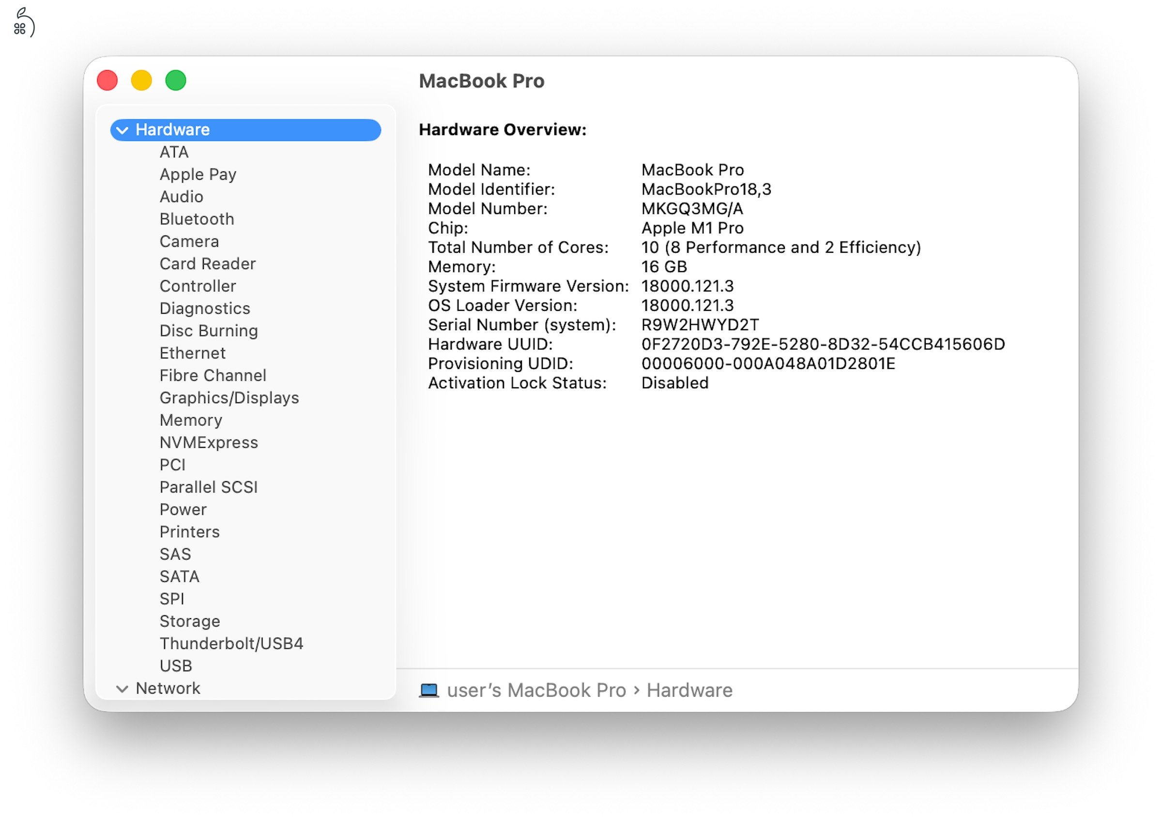Select Controller in the sidebar

(x=198, y=286)
